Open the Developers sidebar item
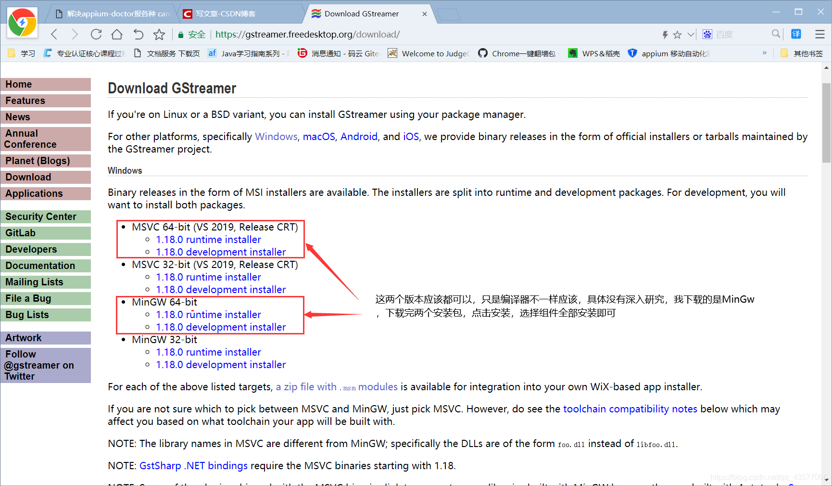The width and height of the screenshot is (832, 486). coord(46,249)
